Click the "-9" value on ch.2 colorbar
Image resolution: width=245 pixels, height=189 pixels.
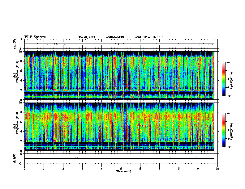[228, 138]
